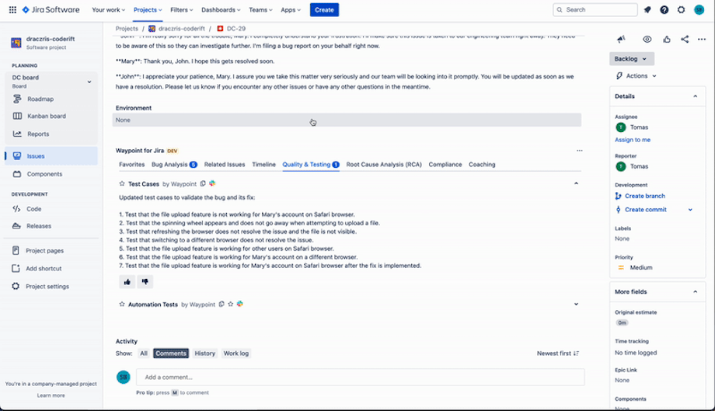Image resolution: width=715 pixels, height=411 pixels.
Task: Click the blue Create button
Action: point(324,9)
